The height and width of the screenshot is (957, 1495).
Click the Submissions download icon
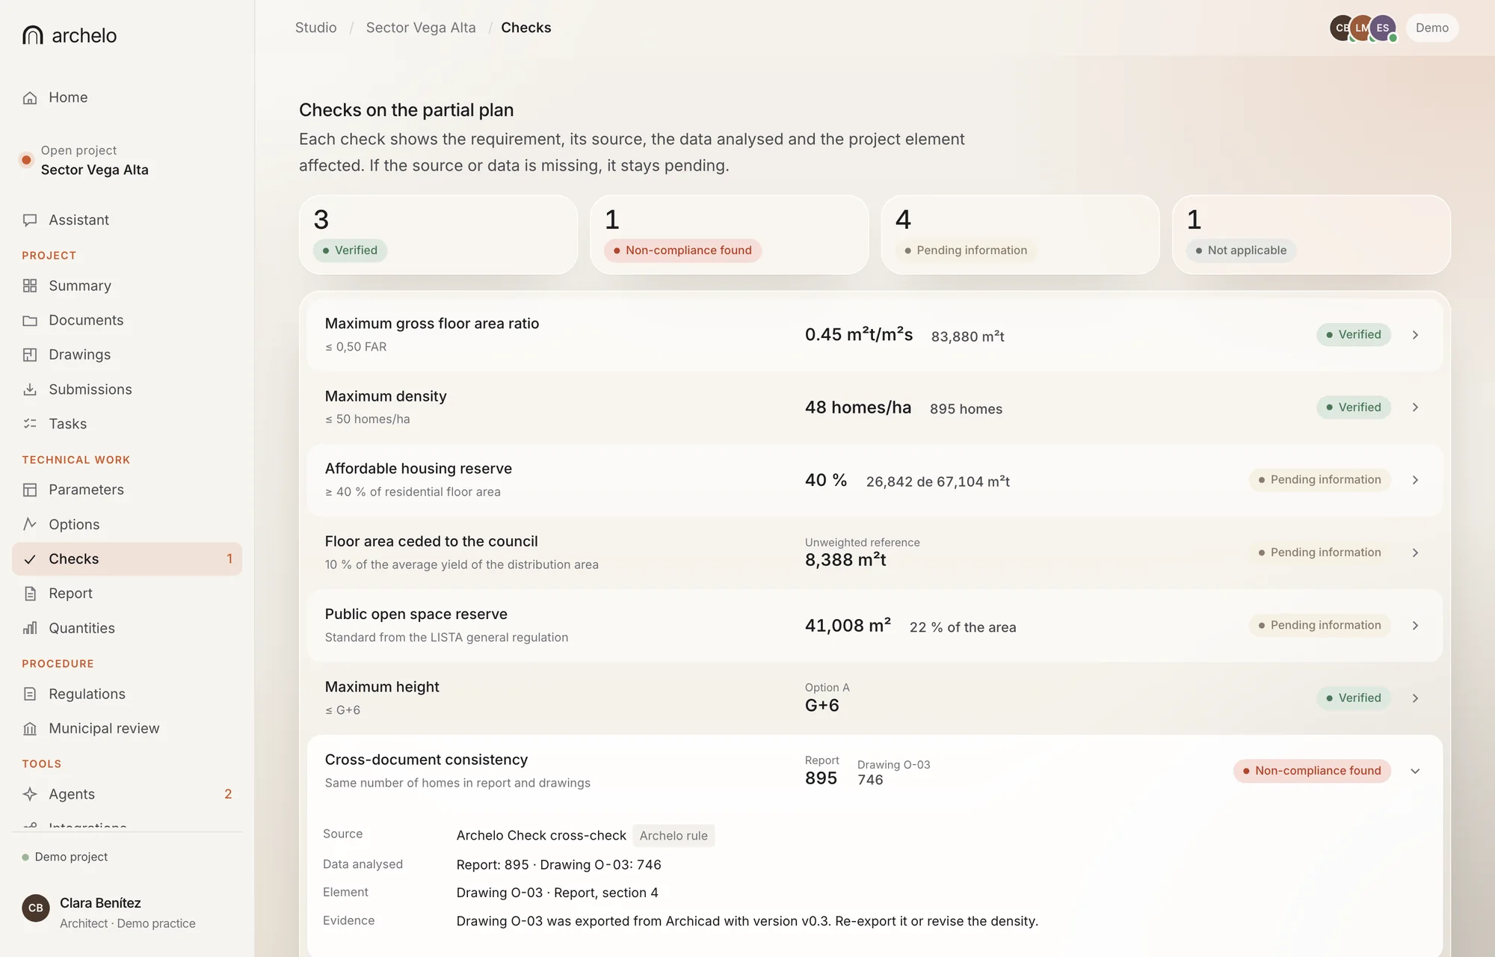click(x=30, y=390)
